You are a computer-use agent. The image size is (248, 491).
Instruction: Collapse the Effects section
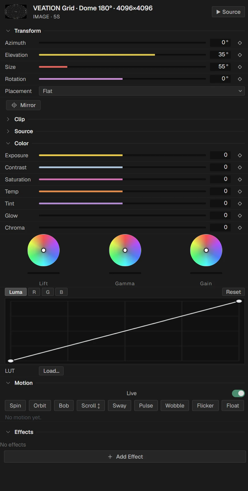point(8,432)
